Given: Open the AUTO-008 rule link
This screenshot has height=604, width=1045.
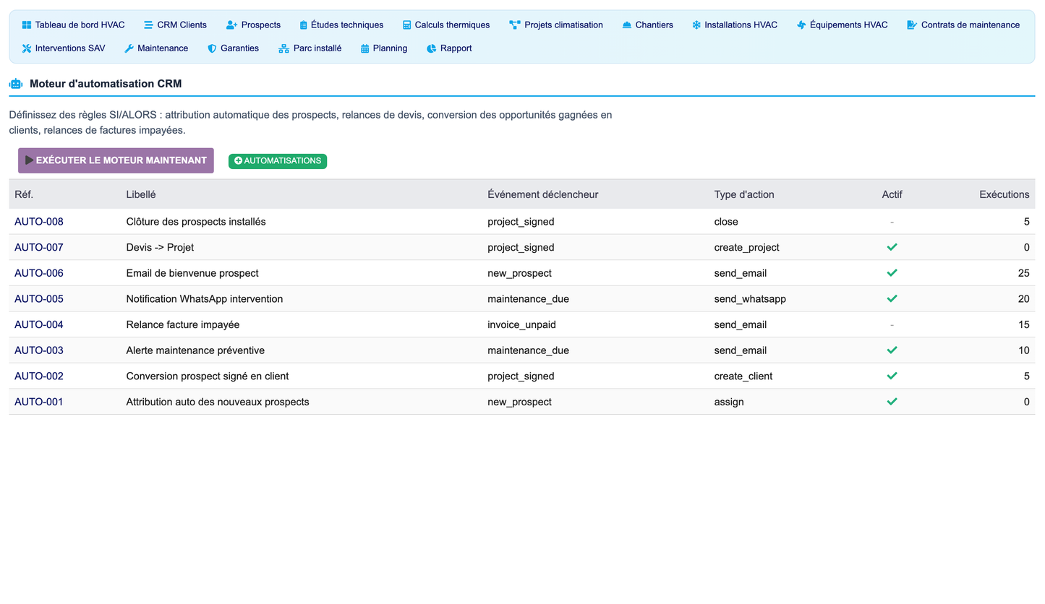Looking at the screenshot, I should point(39,222).
